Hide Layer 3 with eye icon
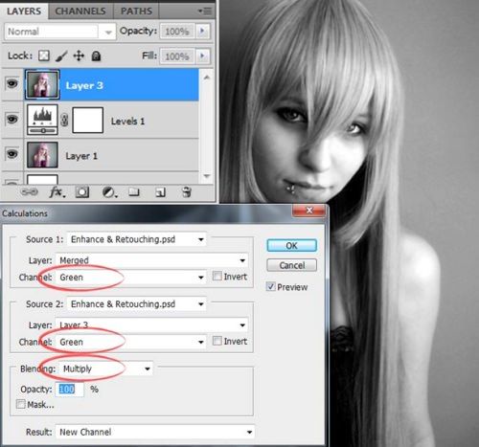 tap(12, 83)
